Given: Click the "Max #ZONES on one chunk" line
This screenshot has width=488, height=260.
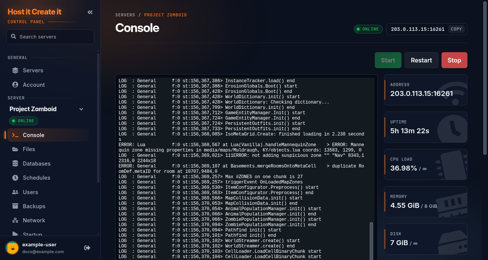Looking at the screenshot, I should point(210,177).
